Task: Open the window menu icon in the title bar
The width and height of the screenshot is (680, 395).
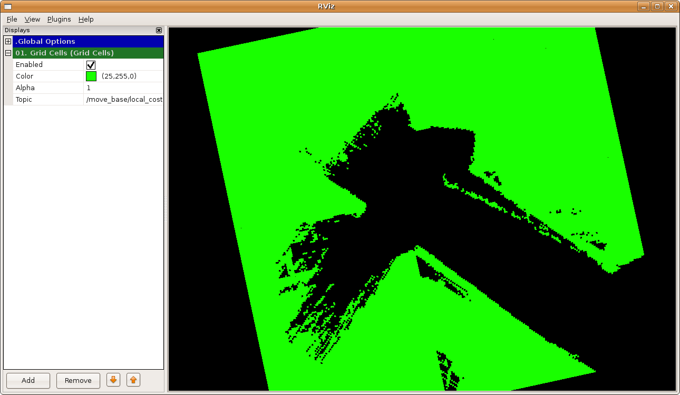Action: pyautogui.click(x=7, y=6)
